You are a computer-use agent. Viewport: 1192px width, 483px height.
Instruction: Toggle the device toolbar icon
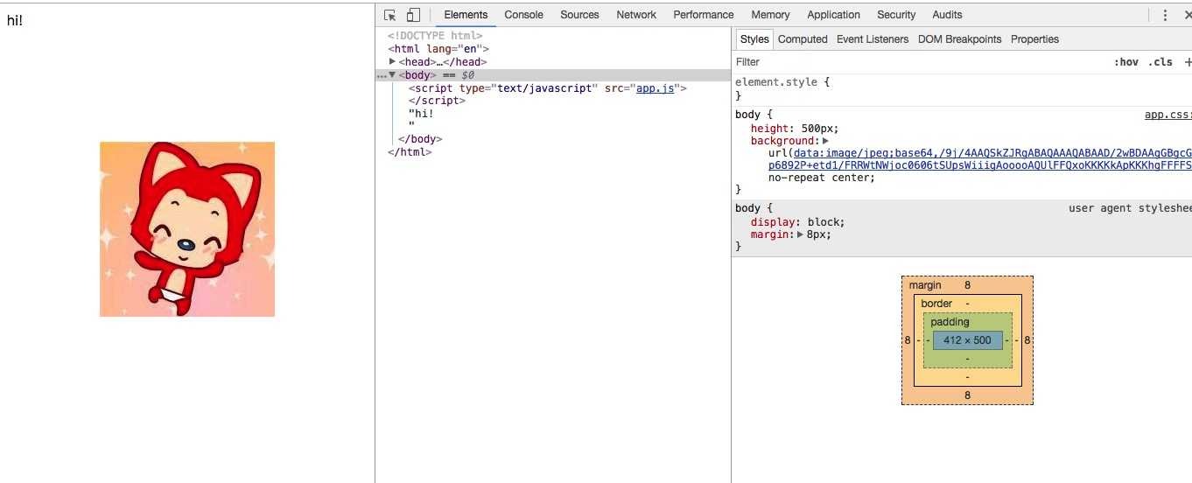point(413,15)
